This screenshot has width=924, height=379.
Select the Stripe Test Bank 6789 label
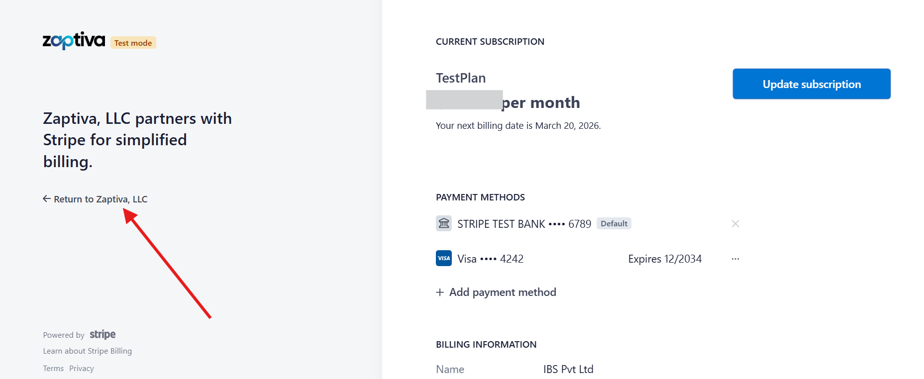point(524,224)
